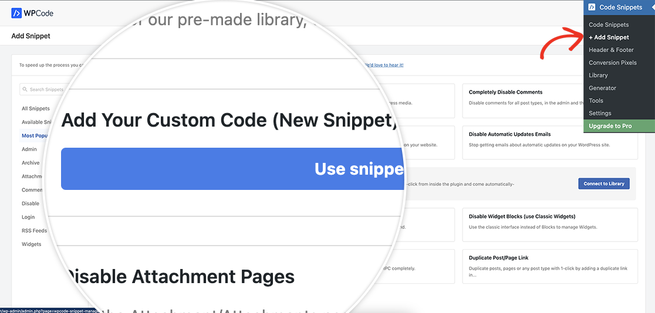Filter by All Snippets category
Viewport: 655px width, 313px height.
[x=36, y=108]
